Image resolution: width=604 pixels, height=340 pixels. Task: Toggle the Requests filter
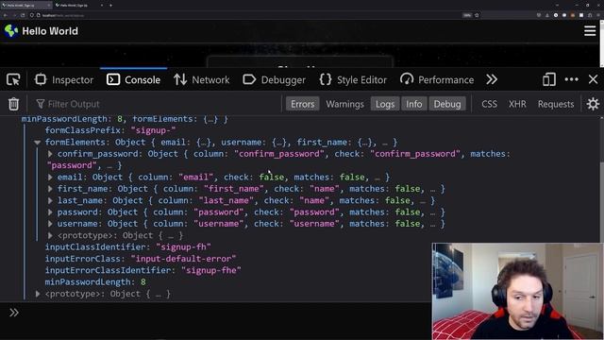point(556,104)
